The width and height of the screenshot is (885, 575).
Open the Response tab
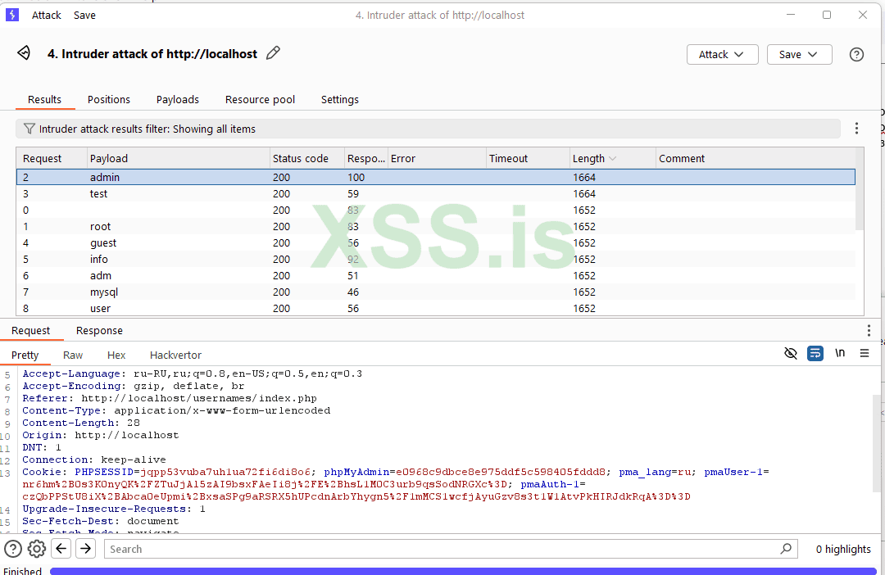point(99,331)
